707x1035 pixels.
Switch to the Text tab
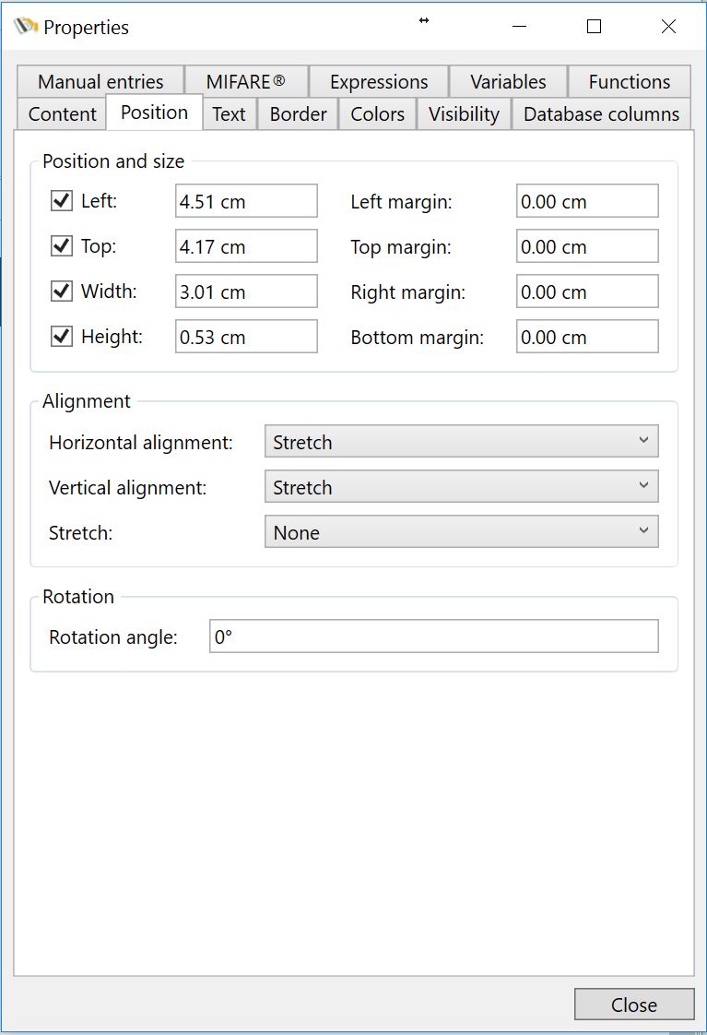(229, 113)
